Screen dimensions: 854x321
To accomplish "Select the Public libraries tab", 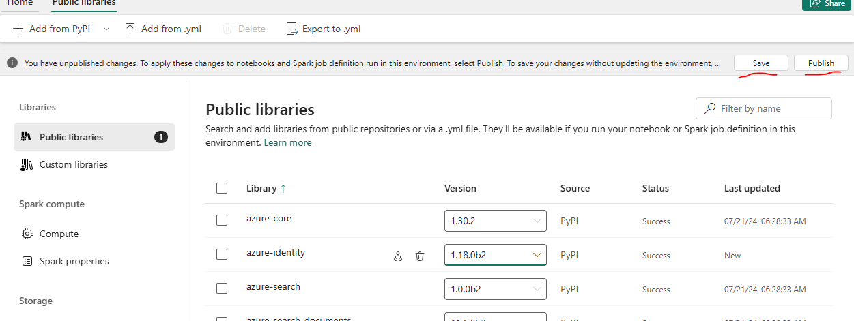I will (x=84, y=3).
